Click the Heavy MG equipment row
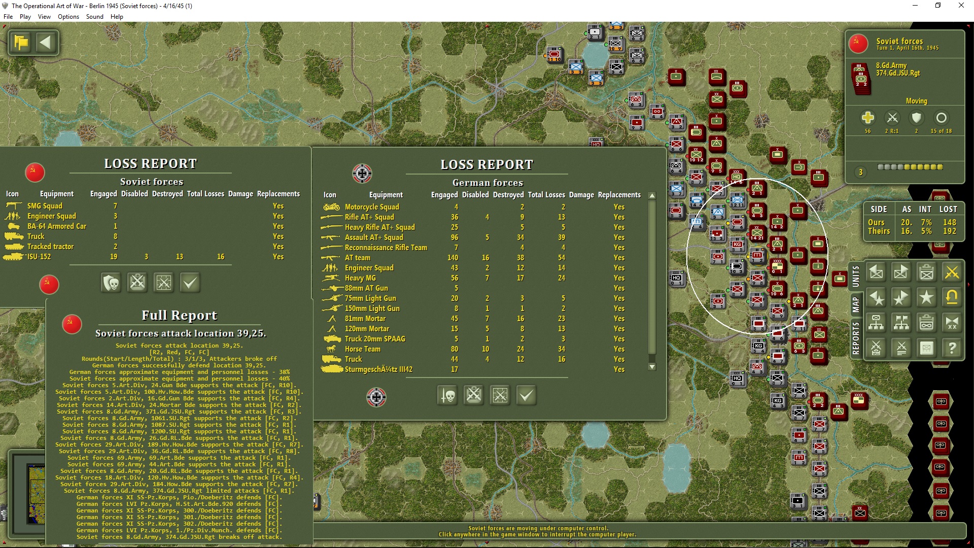 click(482, 278)
